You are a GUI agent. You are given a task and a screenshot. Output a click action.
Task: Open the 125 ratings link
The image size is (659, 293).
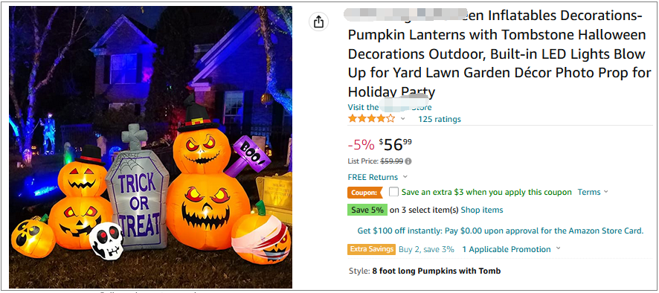(439, 120)
